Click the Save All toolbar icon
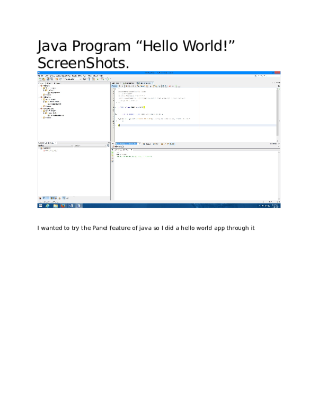Image resolution: width=318 pixels, height=412 pixels. pyautogui.click(x=51, y=79)
